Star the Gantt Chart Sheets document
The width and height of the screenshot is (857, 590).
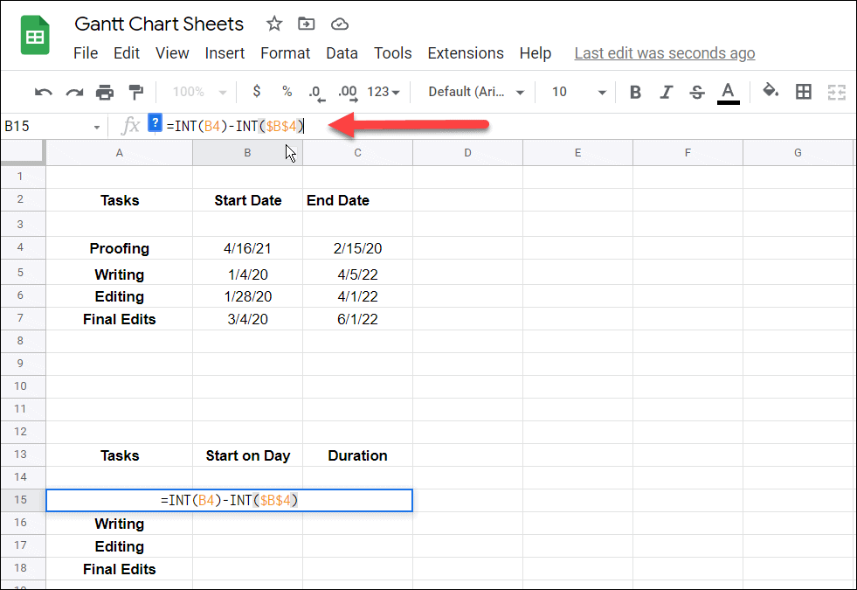(x=273, y=24)
